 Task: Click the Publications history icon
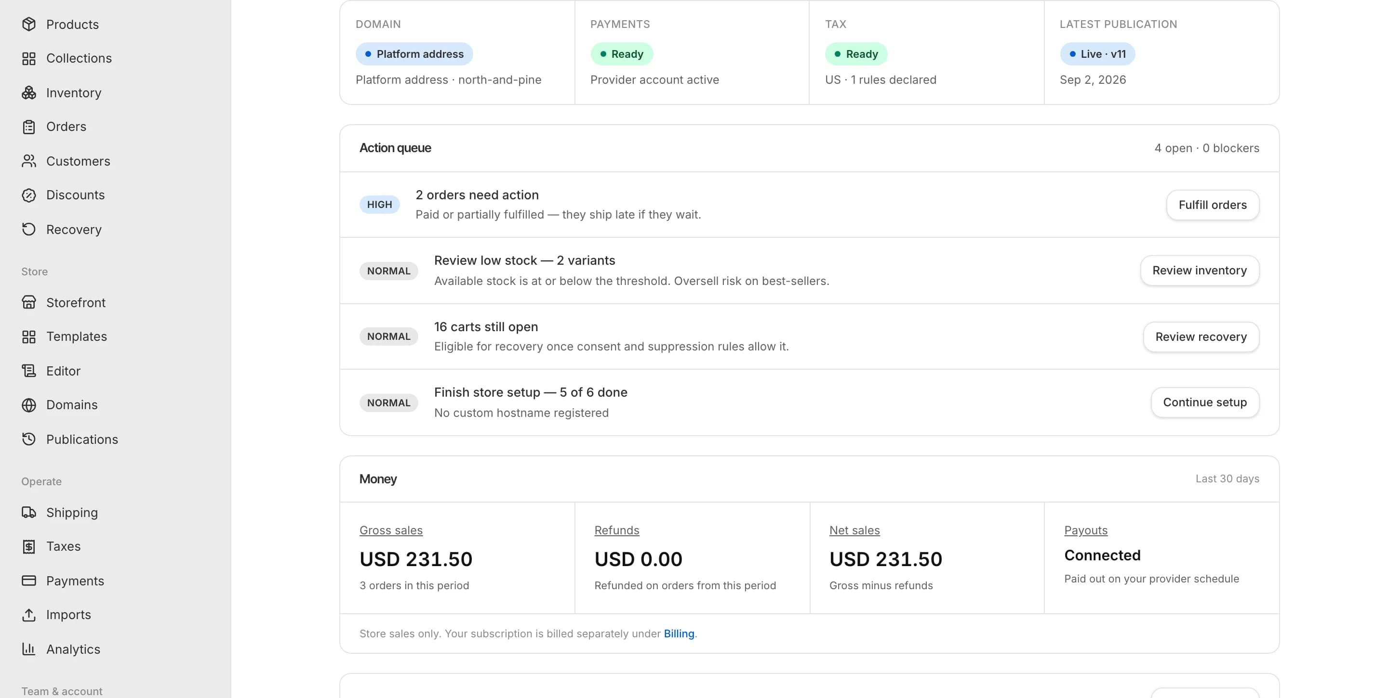pos(28,439)
